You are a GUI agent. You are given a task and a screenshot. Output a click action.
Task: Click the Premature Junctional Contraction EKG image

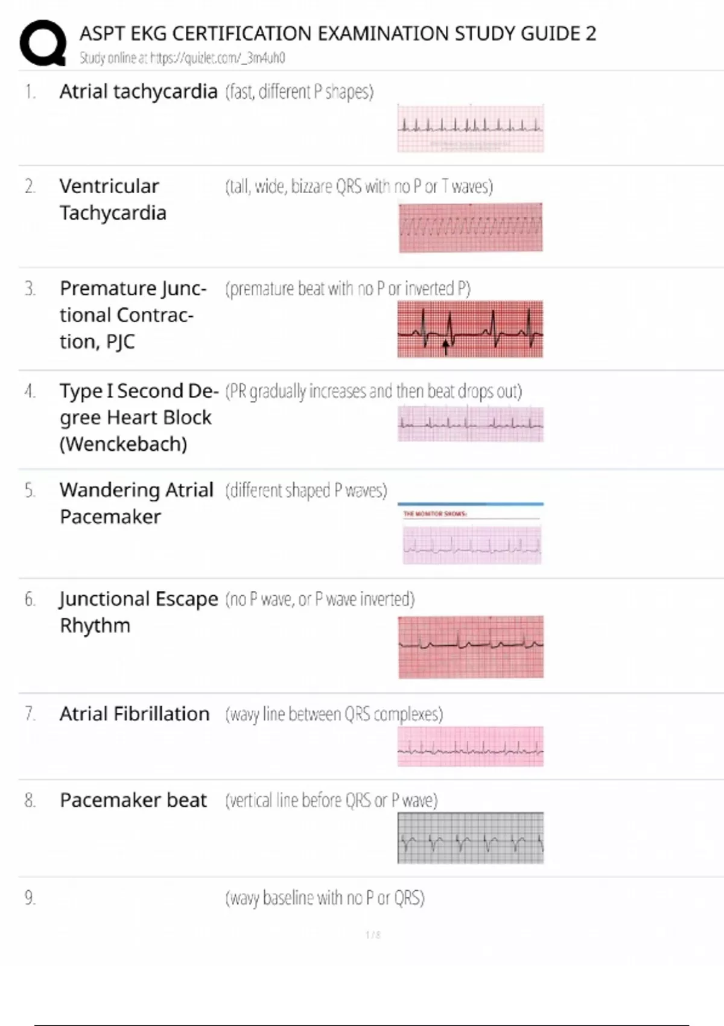470,329
